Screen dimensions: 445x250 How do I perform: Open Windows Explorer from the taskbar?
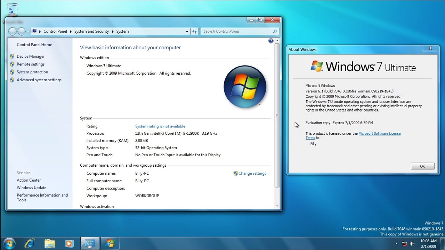coord(50,243)
